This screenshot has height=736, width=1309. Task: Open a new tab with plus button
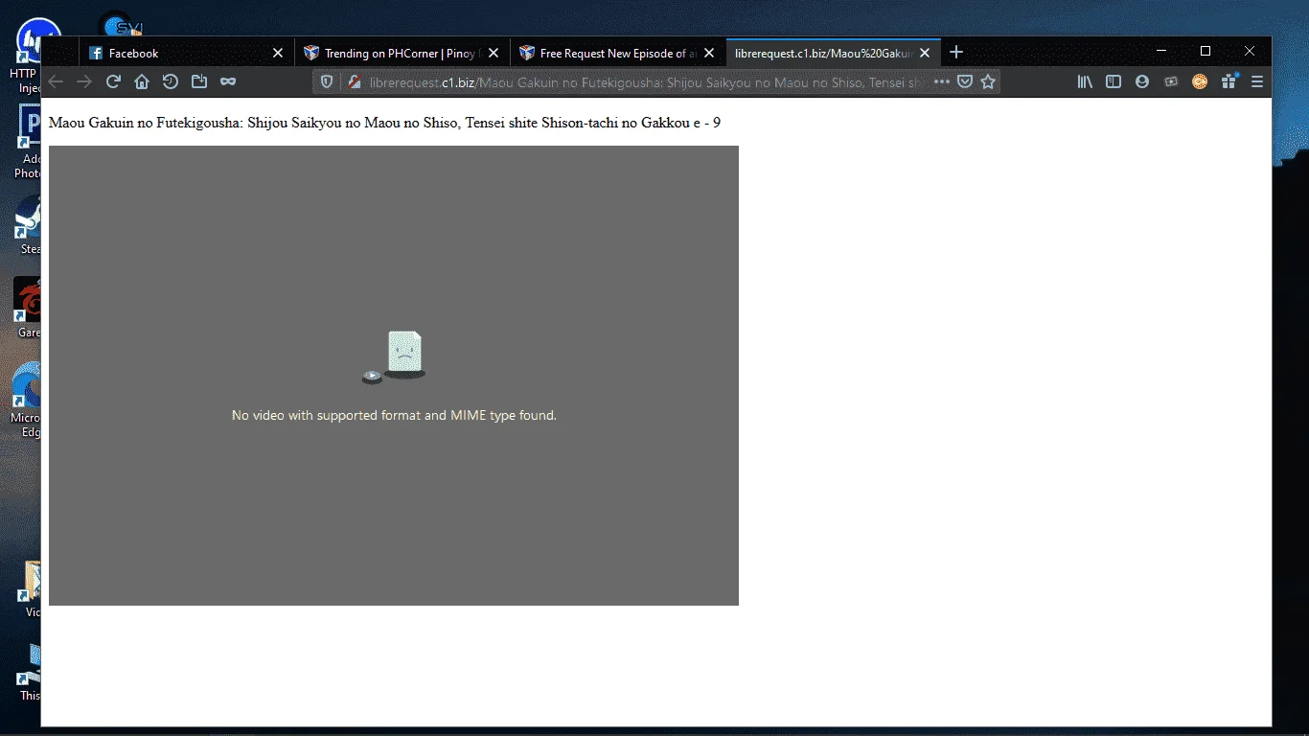pyautogui.click(x=956, y=53)
